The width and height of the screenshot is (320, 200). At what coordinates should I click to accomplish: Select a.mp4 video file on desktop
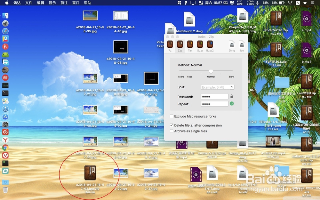coord(307,18)
